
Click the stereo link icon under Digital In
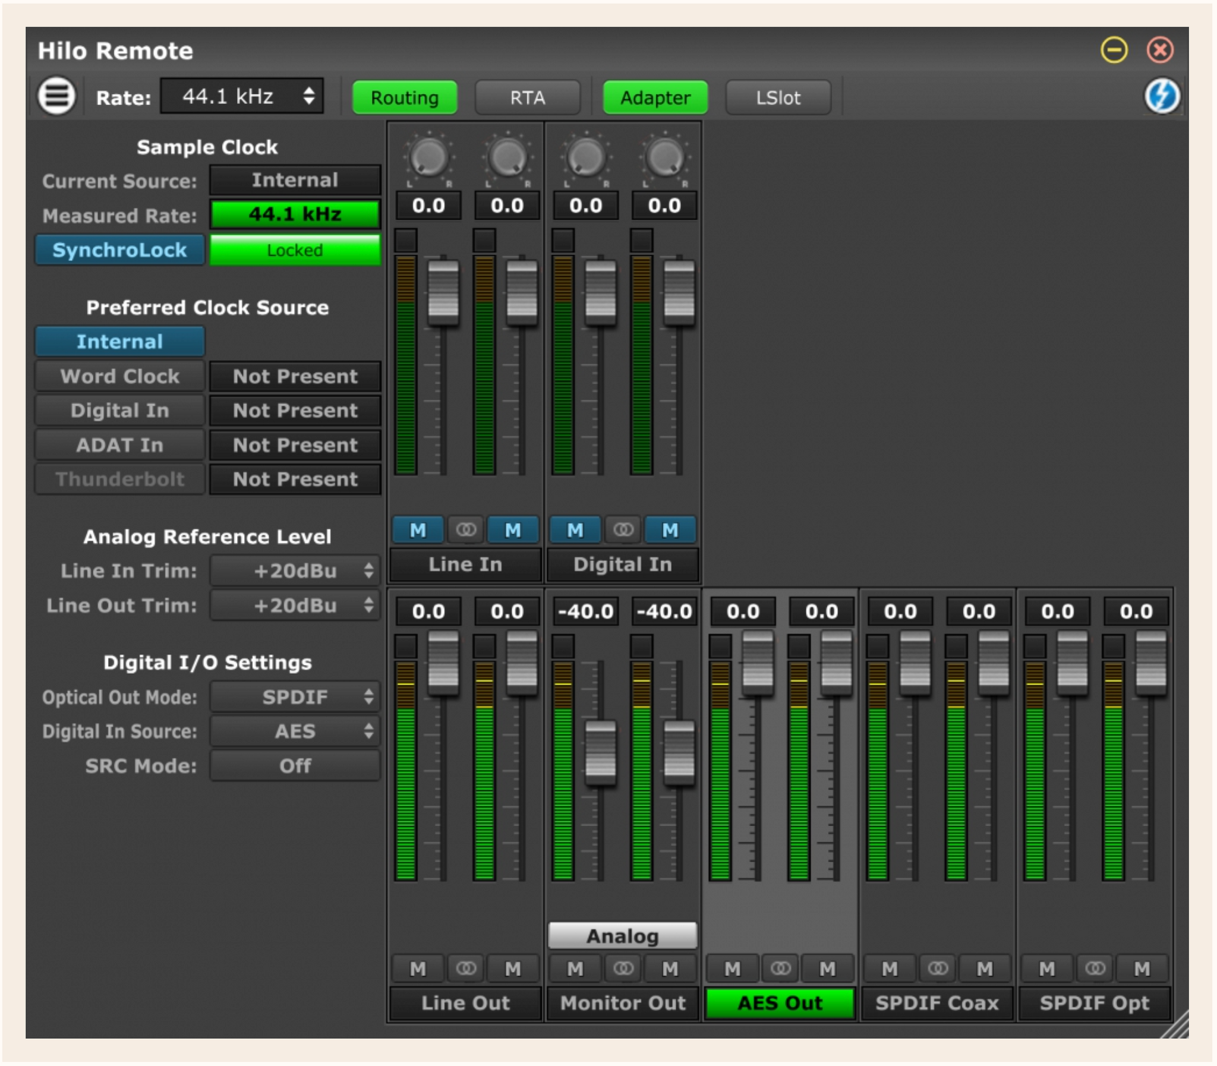[623, 529]
